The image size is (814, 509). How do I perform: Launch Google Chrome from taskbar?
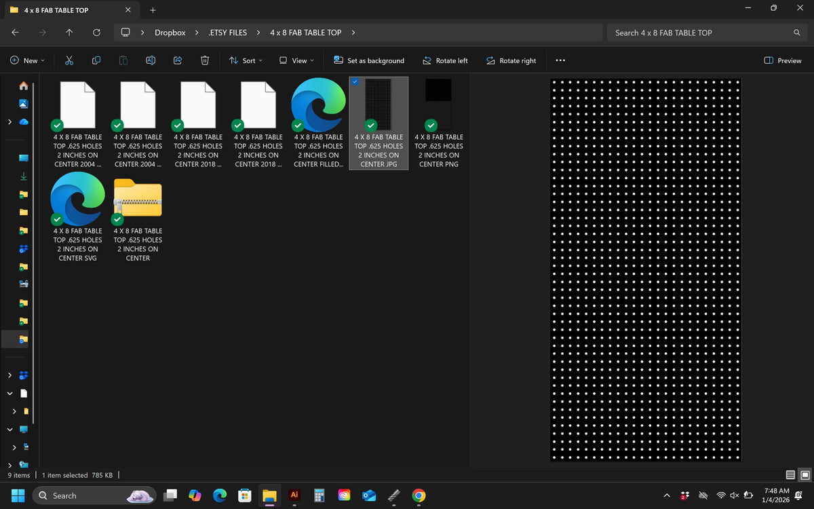pos(419,495)
